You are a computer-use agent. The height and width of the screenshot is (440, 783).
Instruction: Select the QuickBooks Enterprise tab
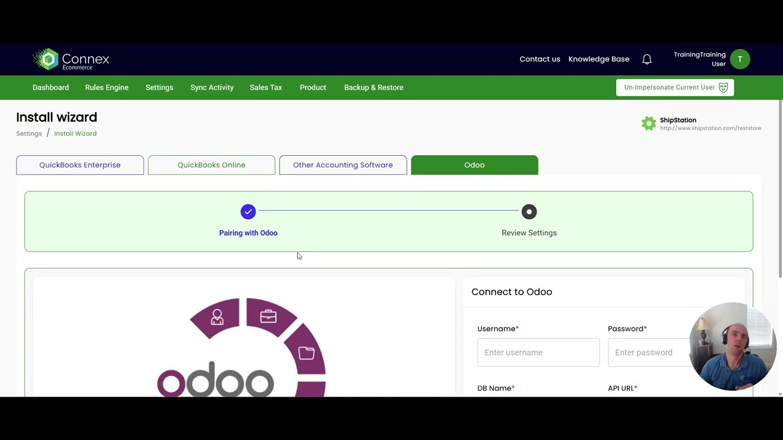pyautogui.click(x=80, y=165)
